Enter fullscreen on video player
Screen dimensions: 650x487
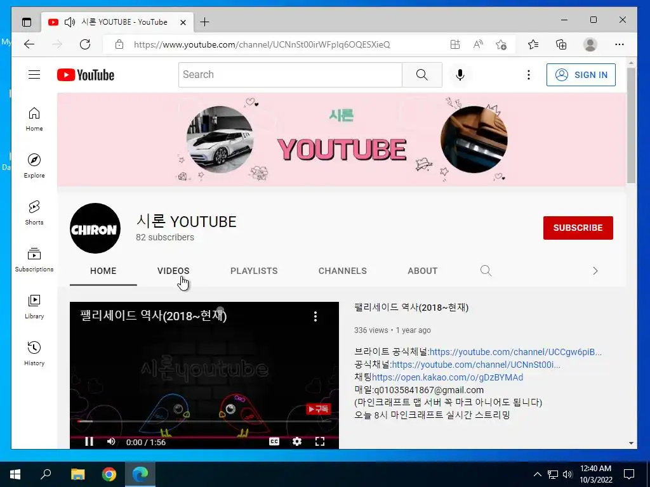[x=320, y=441]
